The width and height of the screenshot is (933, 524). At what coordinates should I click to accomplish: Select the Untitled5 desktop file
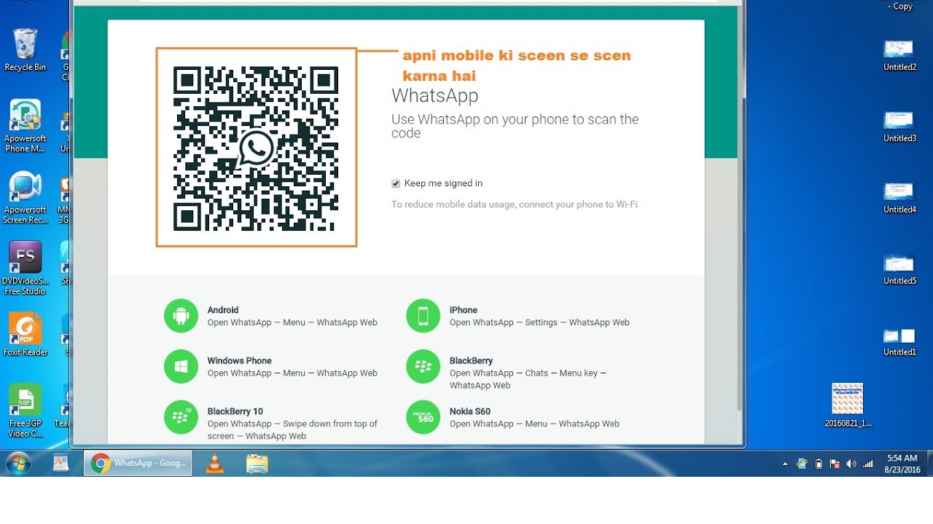click(899, 269)
